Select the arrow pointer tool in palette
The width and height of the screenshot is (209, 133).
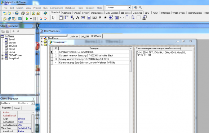click(53, 18)
